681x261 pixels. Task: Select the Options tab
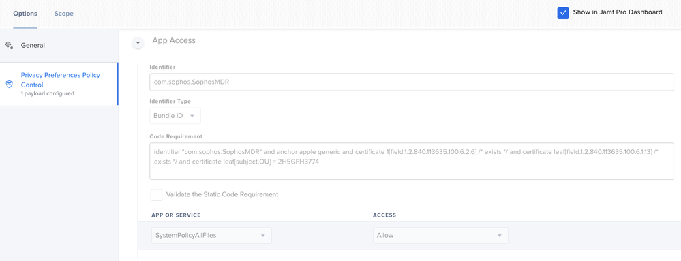coord(25,14)
